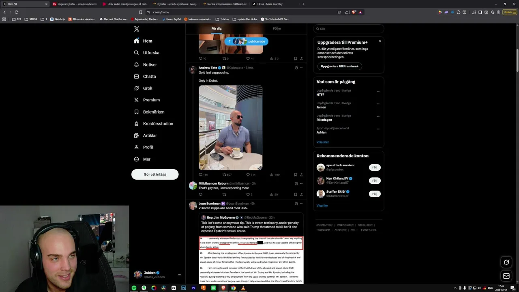Viewport: 519px width, 292px height.
Task: Open Artiklar in sidebar
Action: click(x=145, y=135)
